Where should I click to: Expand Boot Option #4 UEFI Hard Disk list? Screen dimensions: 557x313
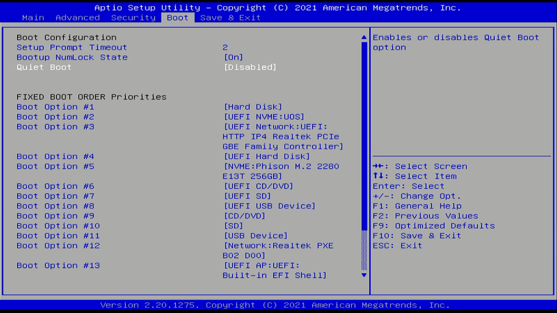pos(267,157)
